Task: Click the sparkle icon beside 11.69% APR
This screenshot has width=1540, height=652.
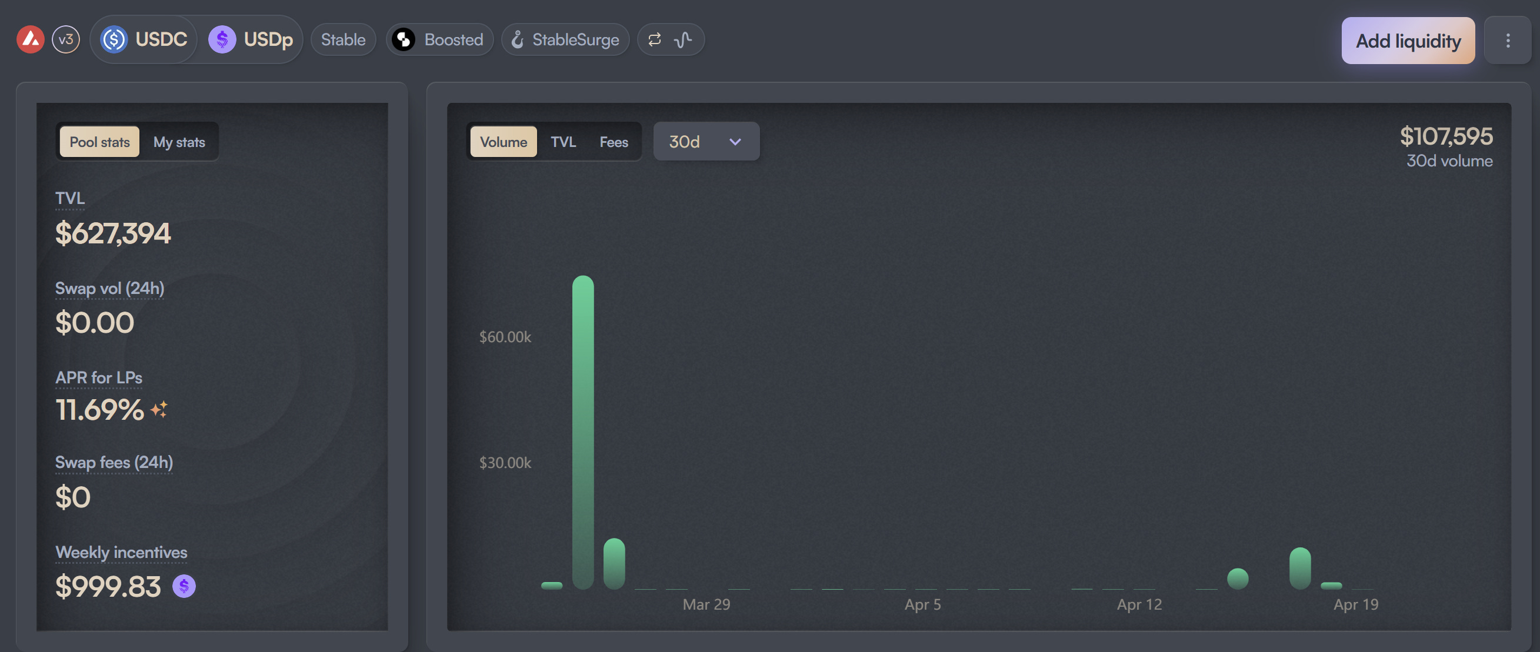Action: coord(159,410)
